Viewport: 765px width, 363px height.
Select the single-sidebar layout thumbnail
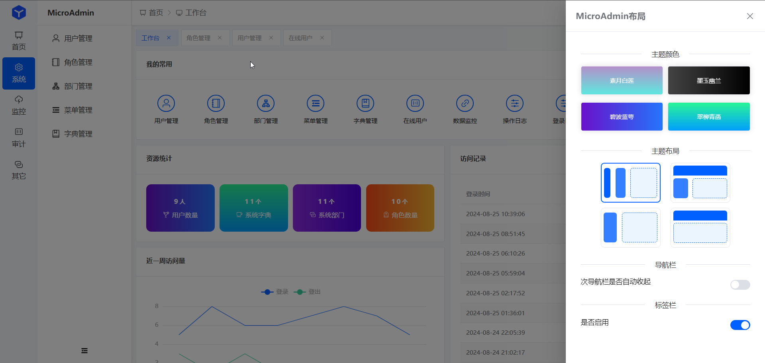click(x=631, y=228)
